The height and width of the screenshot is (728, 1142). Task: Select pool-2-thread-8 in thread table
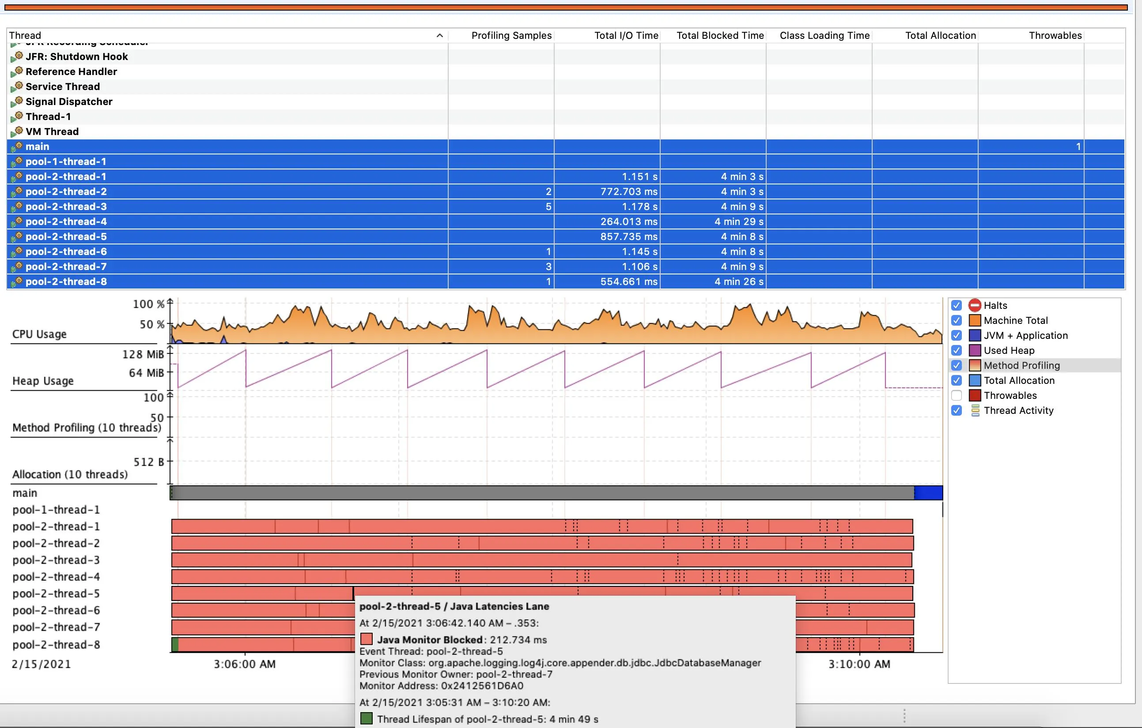pyautogui.click(x=66, y=281)
